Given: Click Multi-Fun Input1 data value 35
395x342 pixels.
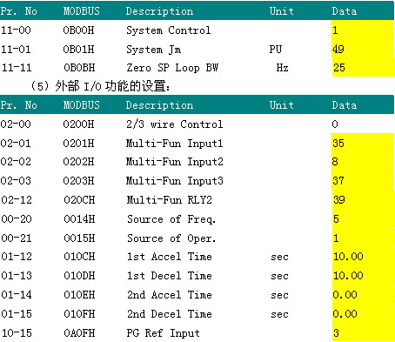Looking at the screenshot, I should coord(338,143).
